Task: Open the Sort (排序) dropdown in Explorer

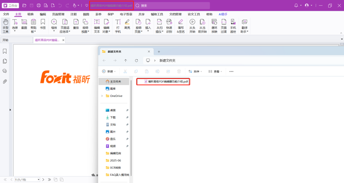Action: click(195, 71)
